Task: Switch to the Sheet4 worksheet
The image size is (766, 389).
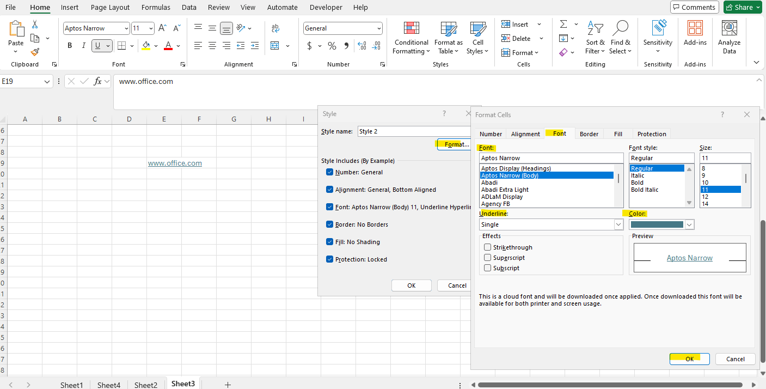Action: point(108,385)
